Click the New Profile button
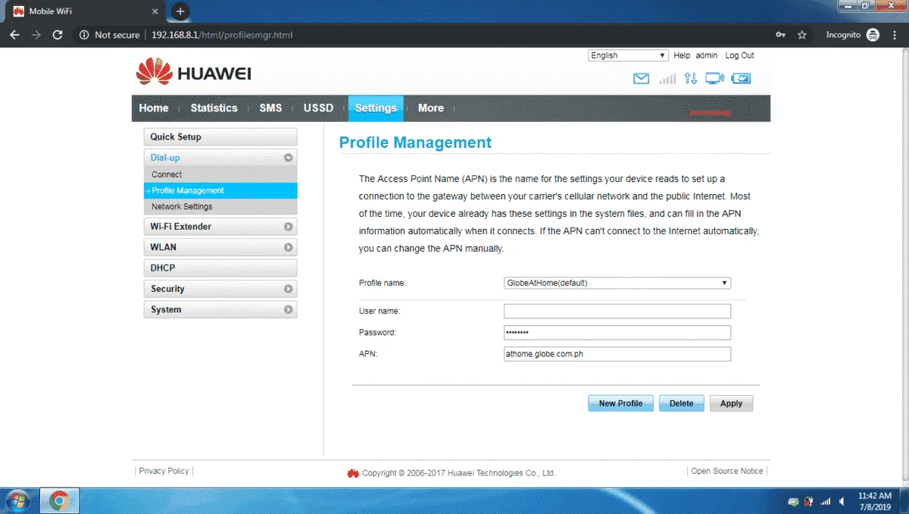The width and height of the screenshot is (909, 514). point(620,403)
